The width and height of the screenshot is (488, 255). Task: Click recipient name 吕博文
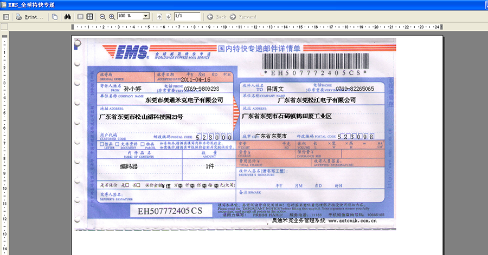click(275, 89)
